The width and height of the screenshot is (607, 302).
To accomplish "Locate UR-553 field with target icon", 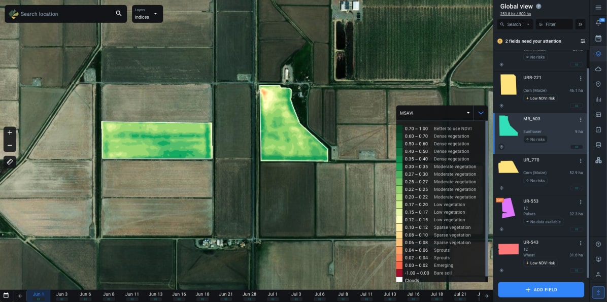I will pyautogui.click(x=501, y=229).
